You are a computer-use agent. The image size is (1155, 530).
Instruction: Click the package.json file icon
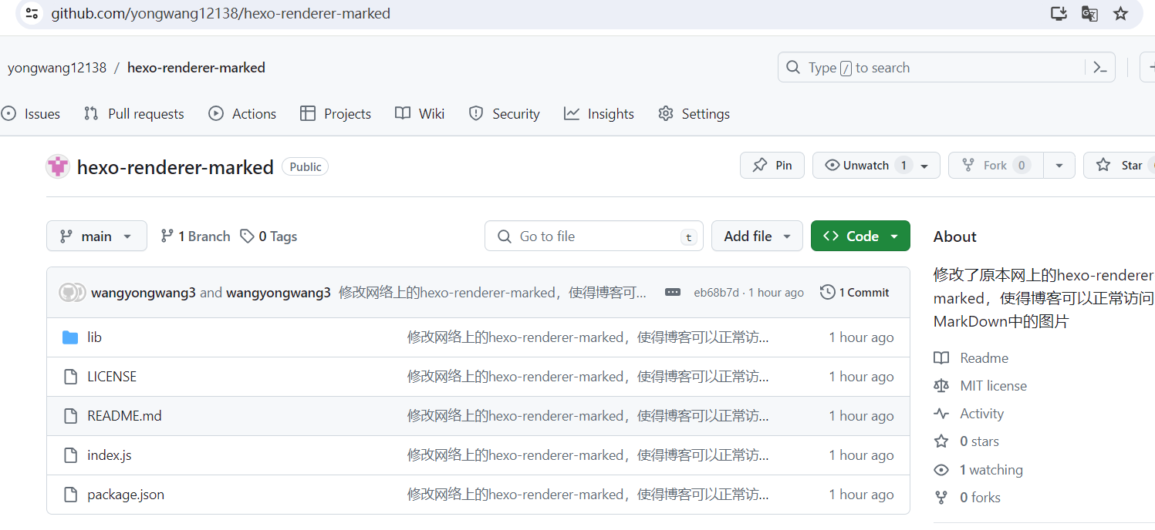click(71, 495)
